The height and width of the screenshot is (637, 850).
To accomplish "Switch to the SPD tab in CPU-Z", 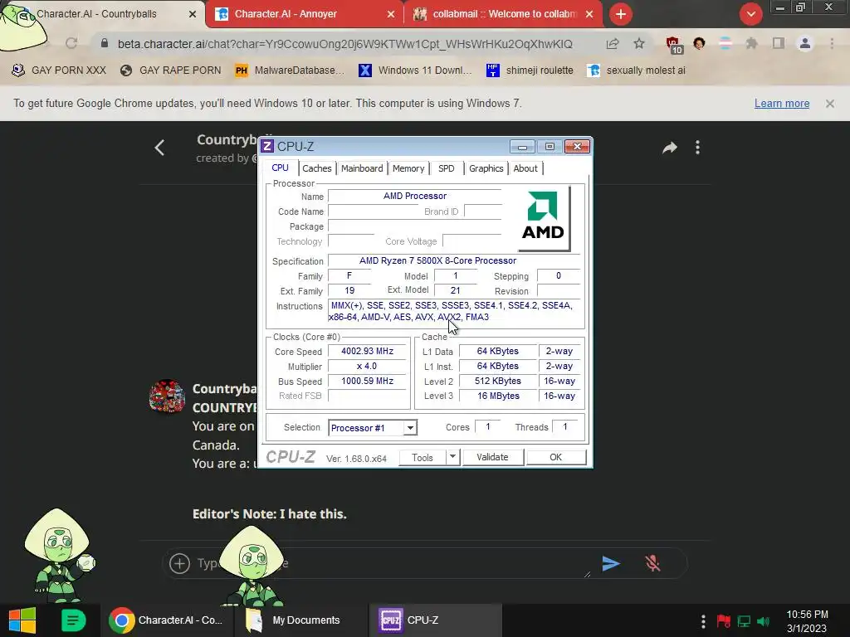I will [446, 168].
